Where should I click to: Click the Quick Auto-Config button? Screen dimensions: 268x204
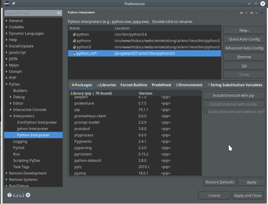[244, 39]
